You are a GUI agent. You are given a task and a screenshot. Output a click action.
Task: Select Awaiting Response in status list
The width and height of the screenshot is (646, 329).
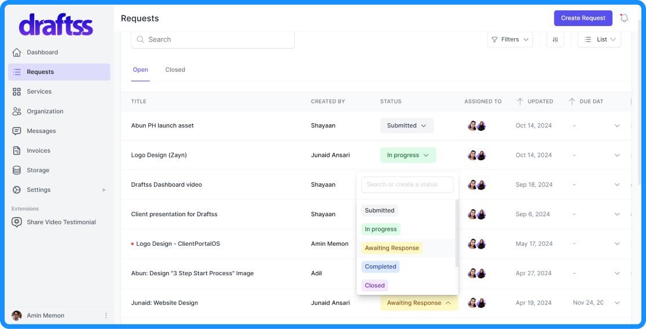pos(392,248)
